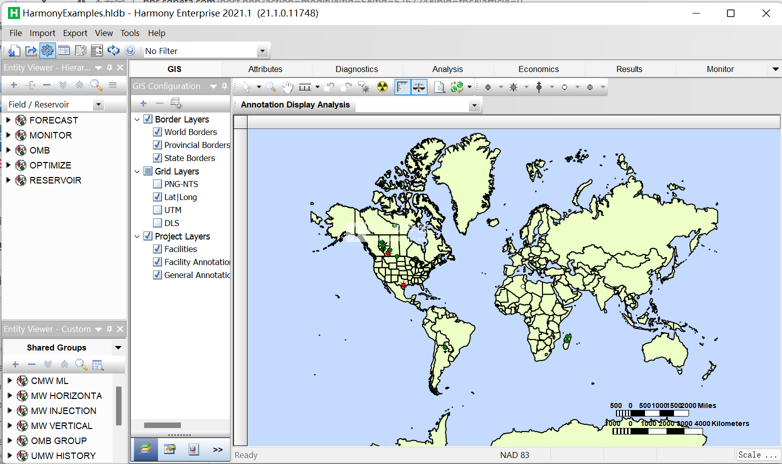Image resolution: width=782 pixels, height=464 pixels.
Task: Expand the FORECAST tree node
Action: coord(8,120)
